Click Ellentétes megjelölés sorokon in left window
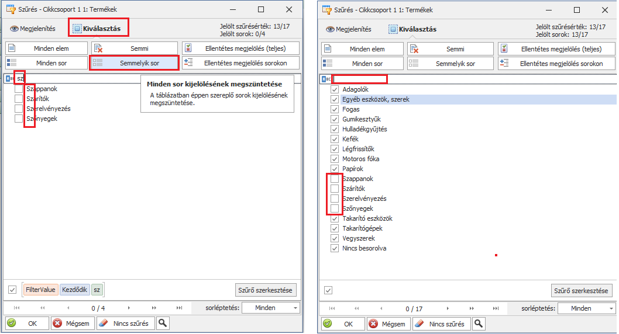Image resolution: width=619 pixels, height=334 pixels. click(x=241, y=63)
